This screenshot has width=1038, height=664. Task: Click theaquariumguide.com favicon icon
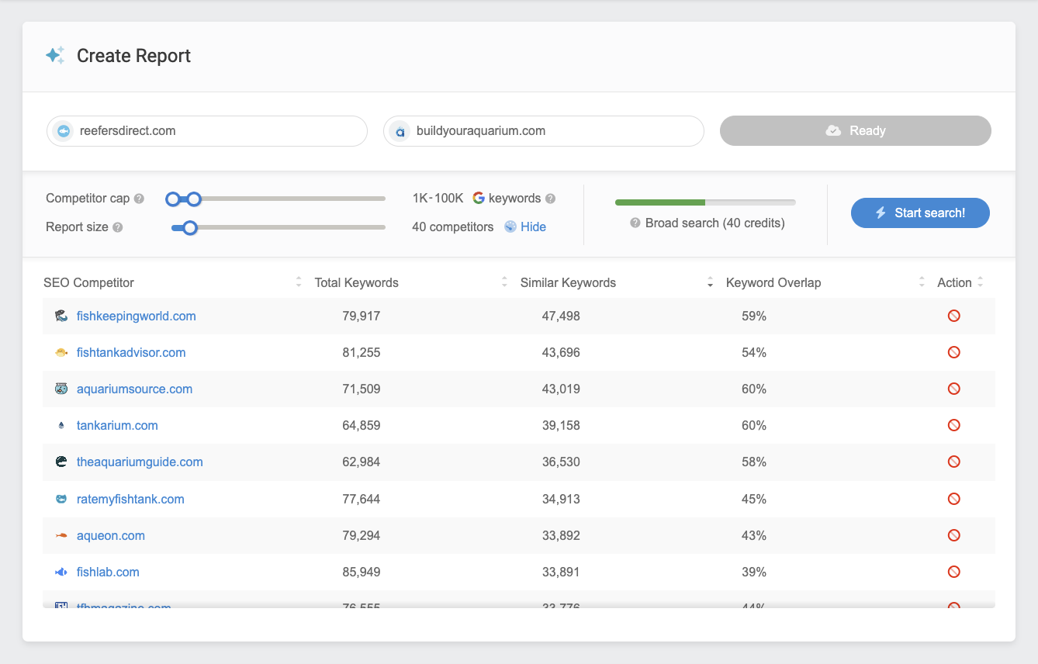61,462
